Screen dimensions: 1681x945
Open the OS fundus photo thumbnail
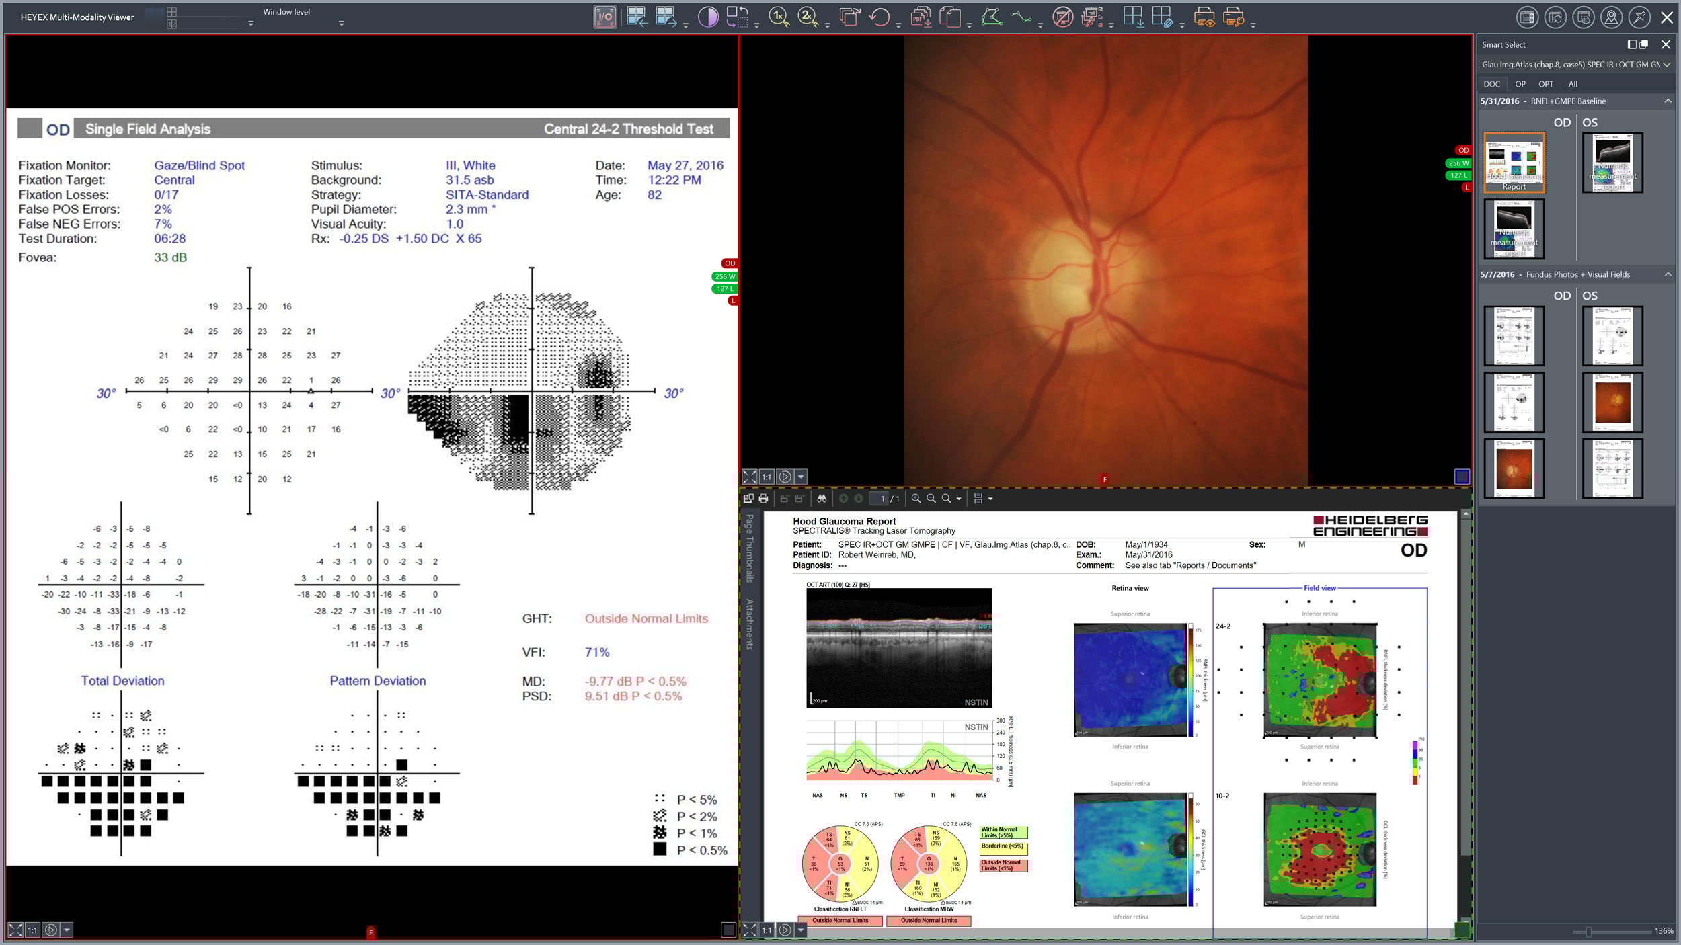[x=1612, y=403]
